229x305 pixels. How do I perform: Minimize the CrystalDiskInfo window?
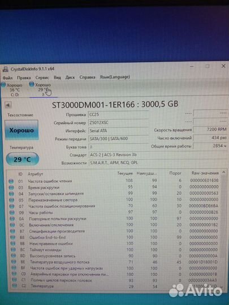coord(192,67)
